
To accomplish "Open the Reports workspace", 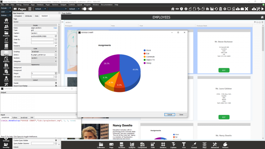I will pos(6,60).
